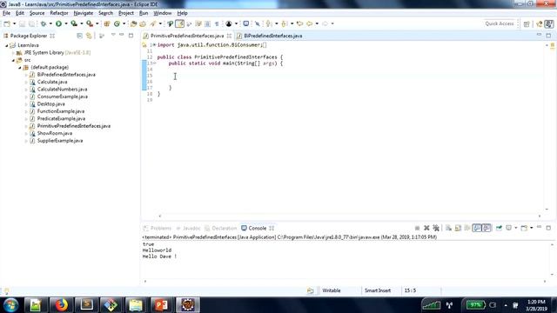Open the Navigate menu

[x=84, y=13]
